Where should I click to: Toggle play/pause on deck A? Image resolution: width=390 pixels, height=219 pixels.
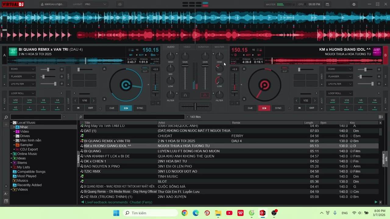click(126, 108)
